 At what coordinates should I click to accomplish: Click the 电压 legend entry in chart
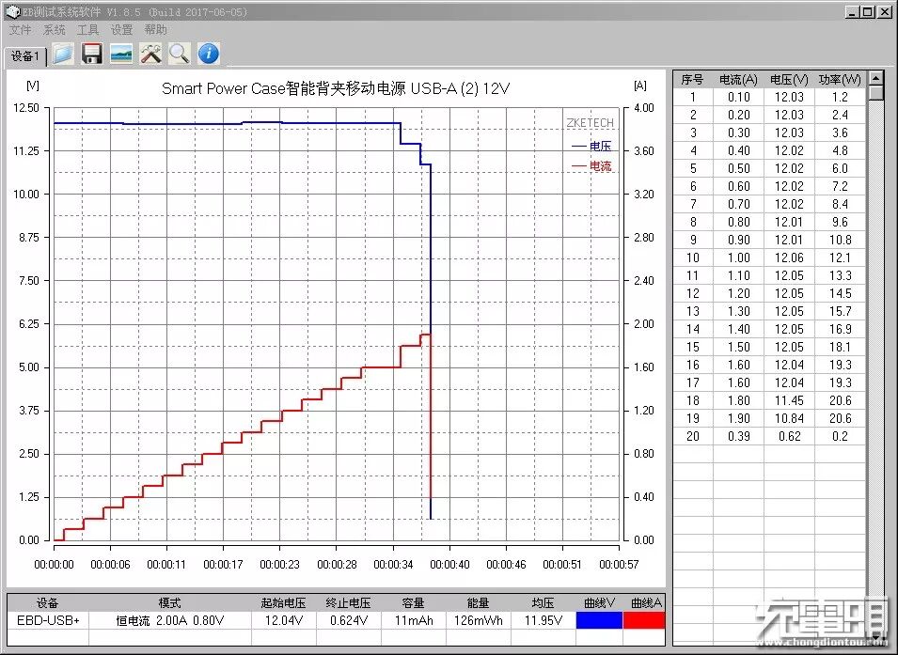click(591, 146)
